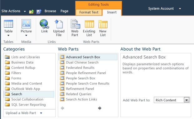
Task: Expand the System Account menu arrow
Action: (180, 9)
